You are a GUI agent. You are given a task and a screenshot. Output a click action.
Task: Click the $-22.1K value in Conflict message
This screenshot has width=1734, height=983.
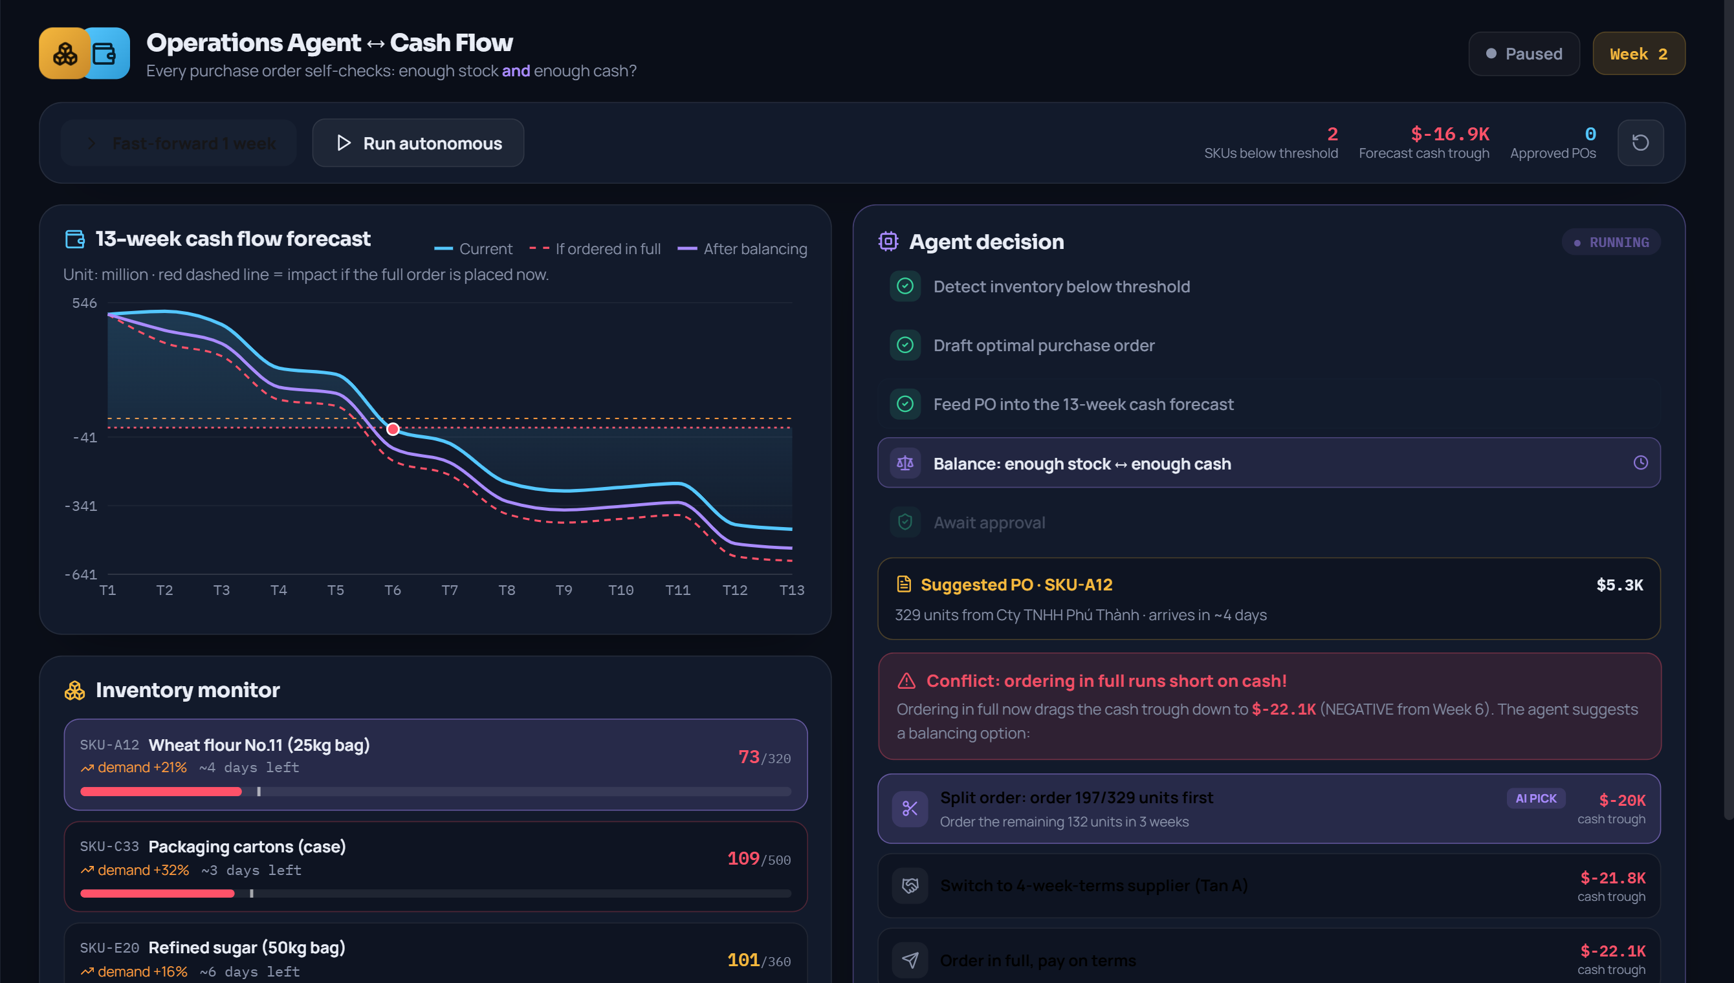[x=1284, y=709]
